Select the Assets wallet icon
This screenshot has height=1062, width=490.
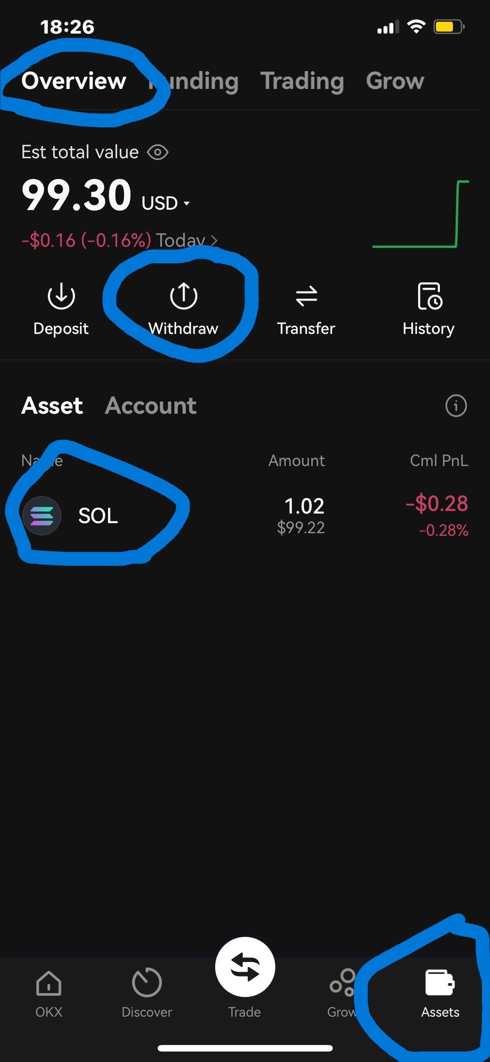point(440,983)
